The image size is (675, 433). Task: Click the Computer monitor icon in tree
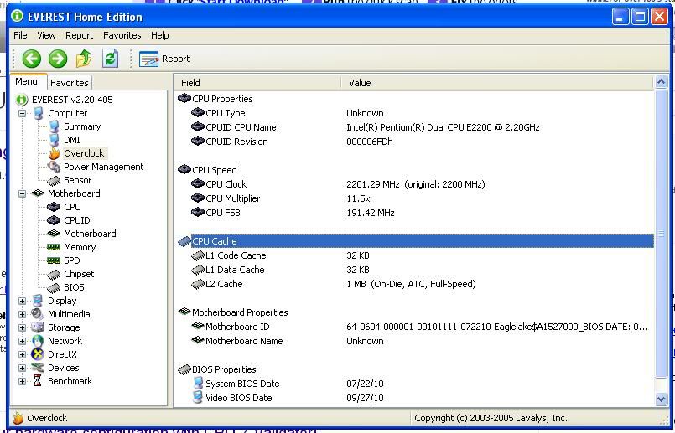click(x=38, y=113)
